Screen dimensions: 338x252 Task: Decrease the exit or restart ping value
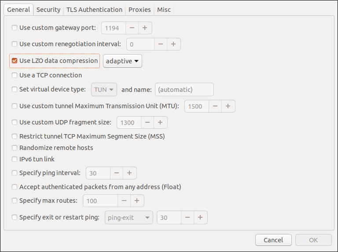click(x=187, y=218)
